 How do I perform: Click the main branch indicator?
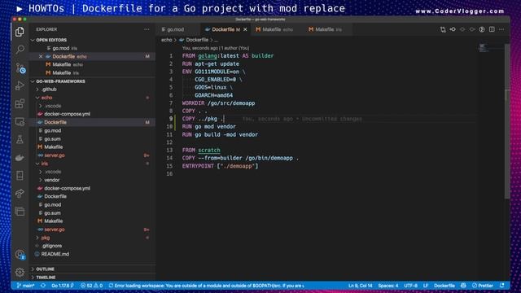25,286
